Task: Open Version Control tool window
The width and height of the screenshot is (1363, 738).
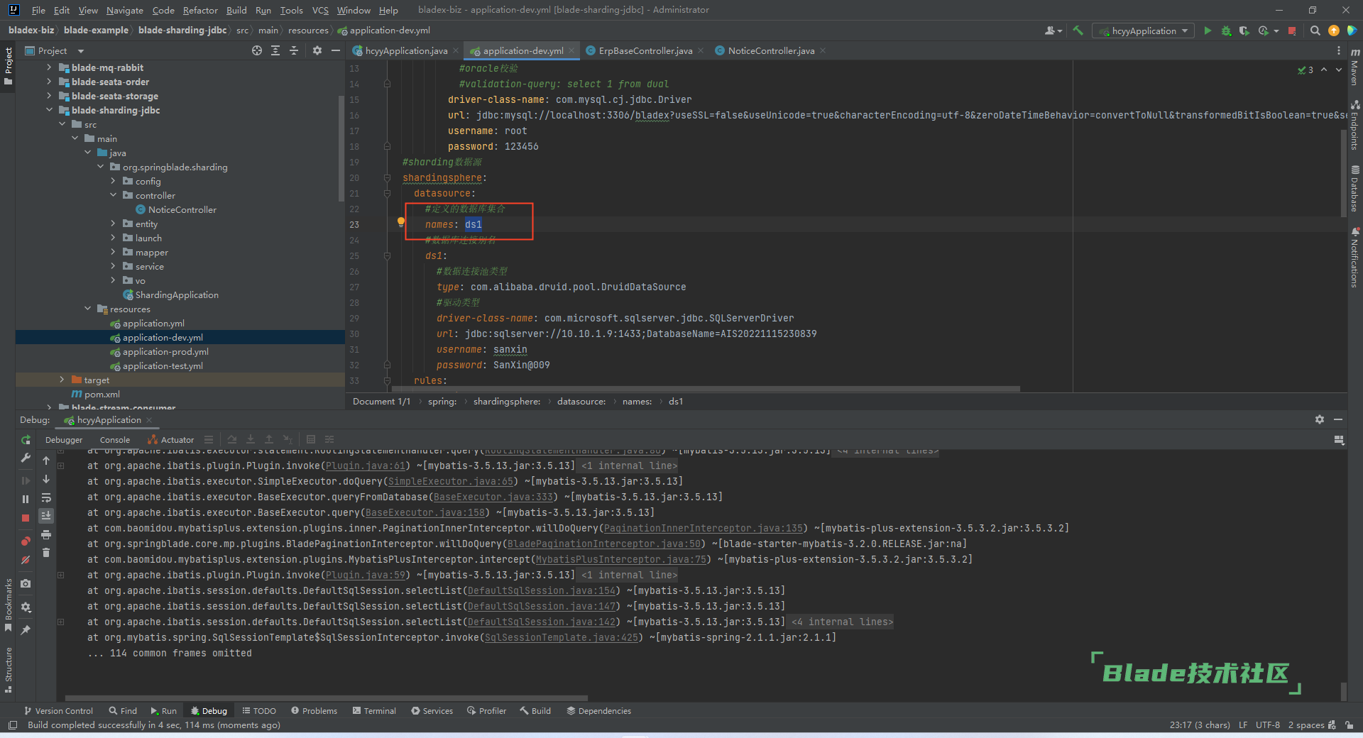Action: (x=58, y=710)
